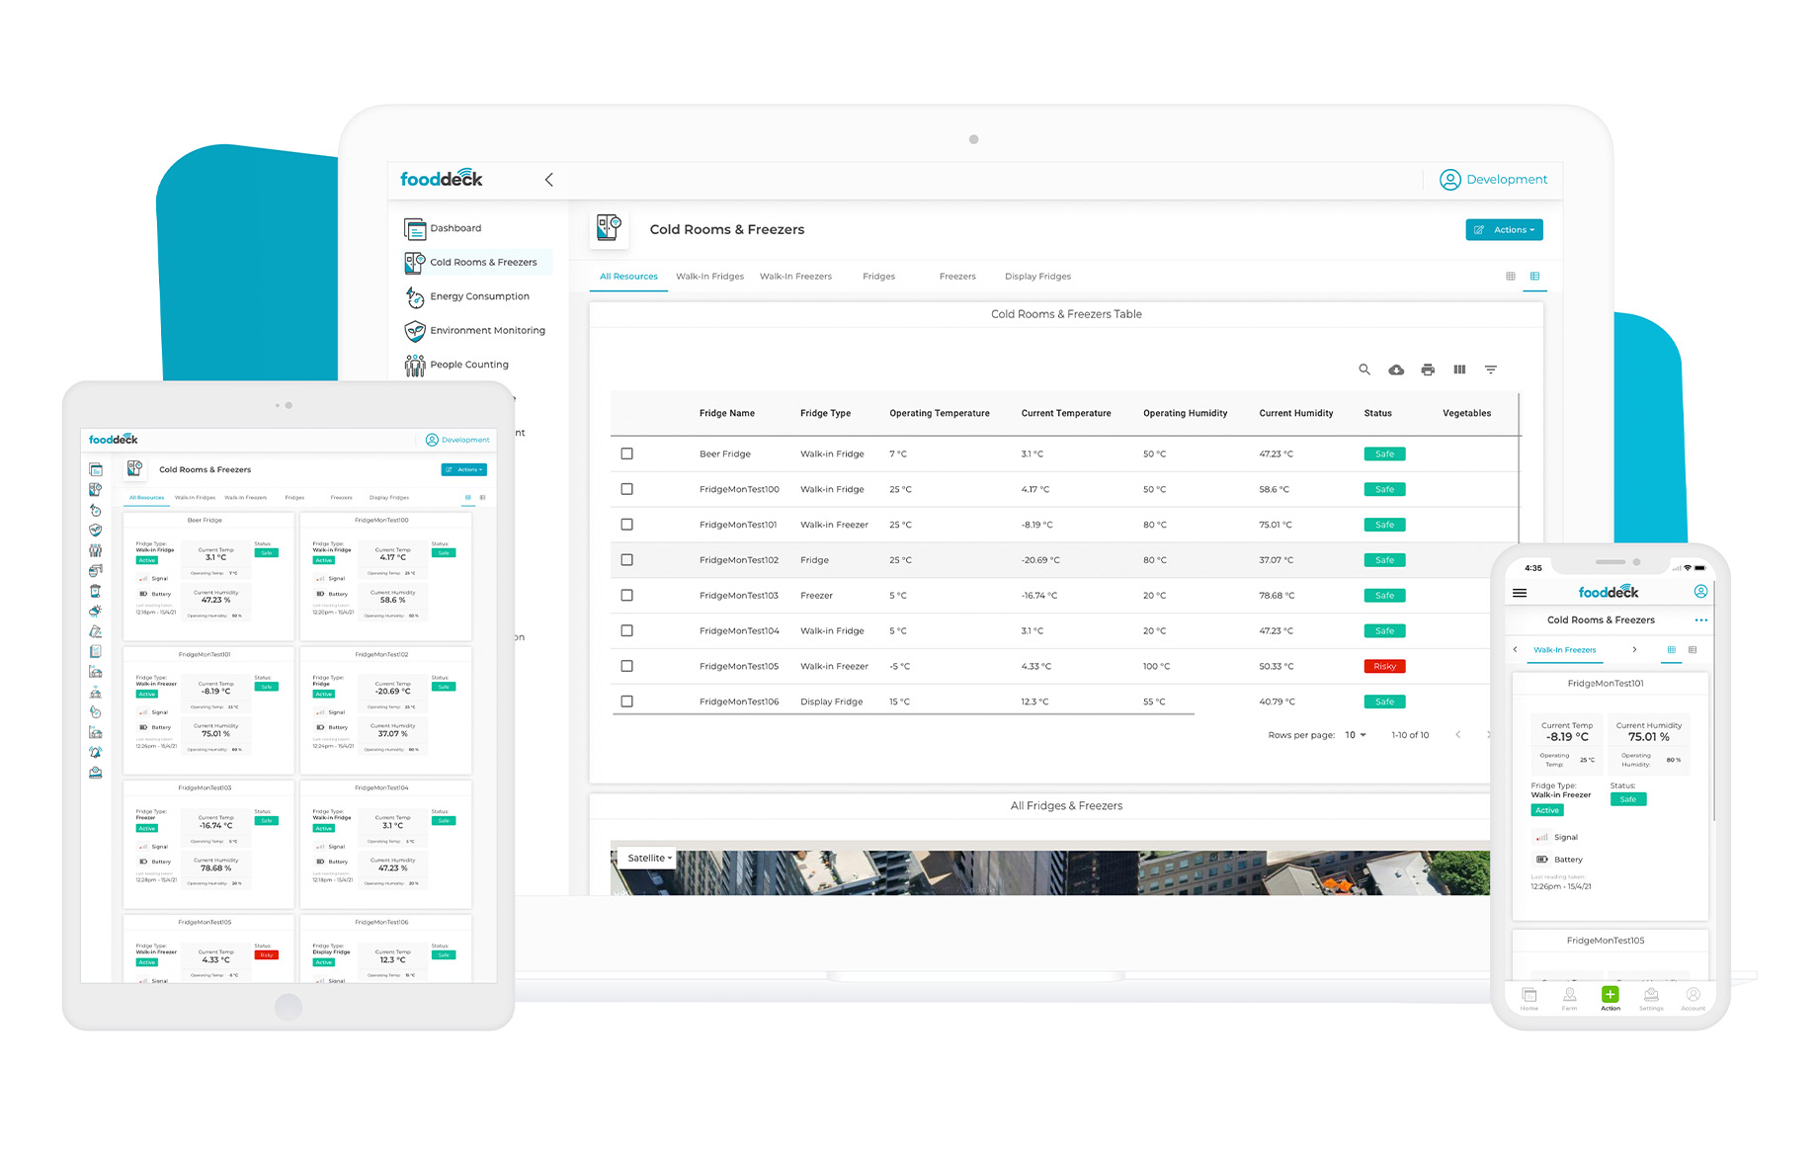Click the search icon in table toolbar
Screen dimensions: 1818x1154
(x=1364, y=370)
